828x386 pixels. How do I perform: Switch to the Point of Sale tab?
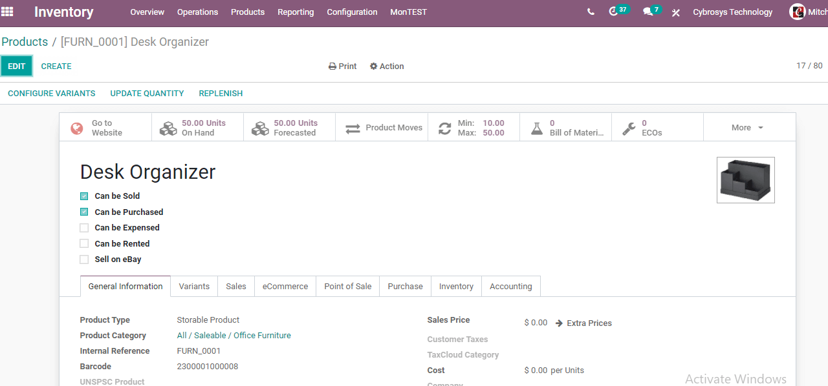(x=348, y=287)
